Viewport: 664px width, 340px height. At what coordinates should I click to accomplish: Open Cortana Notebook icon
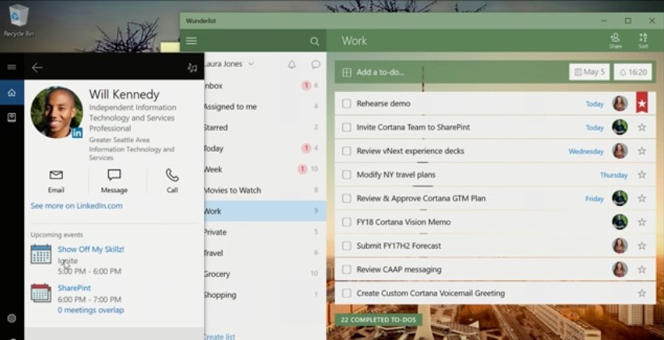[x=12, y=117]
